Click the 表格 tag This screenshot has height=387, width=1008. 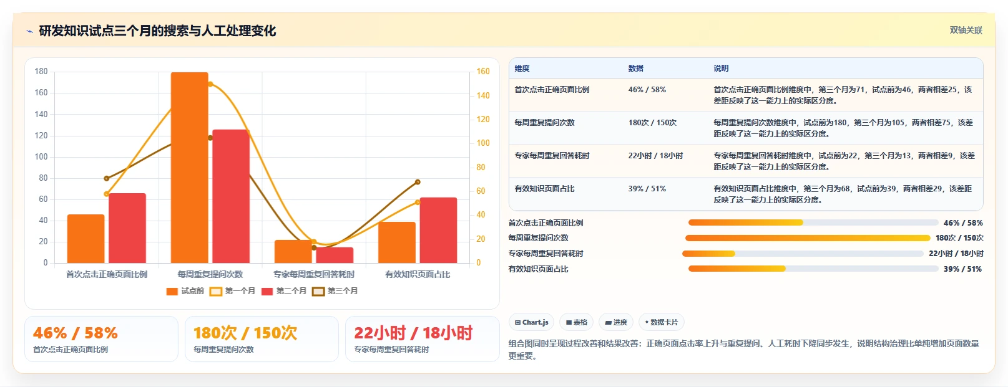point(576,322)
